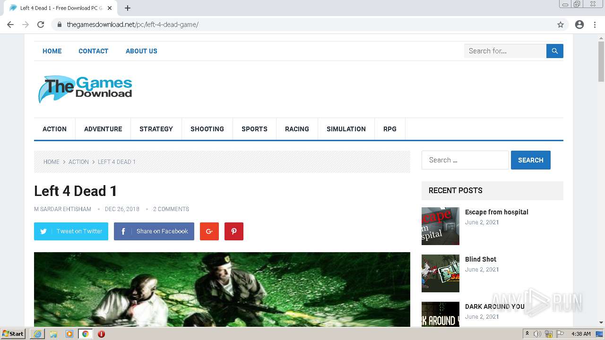Click the Share on Facebook button
Viewport: 605px width, 340px height.
pyautogui.click(x=154, y=231)
